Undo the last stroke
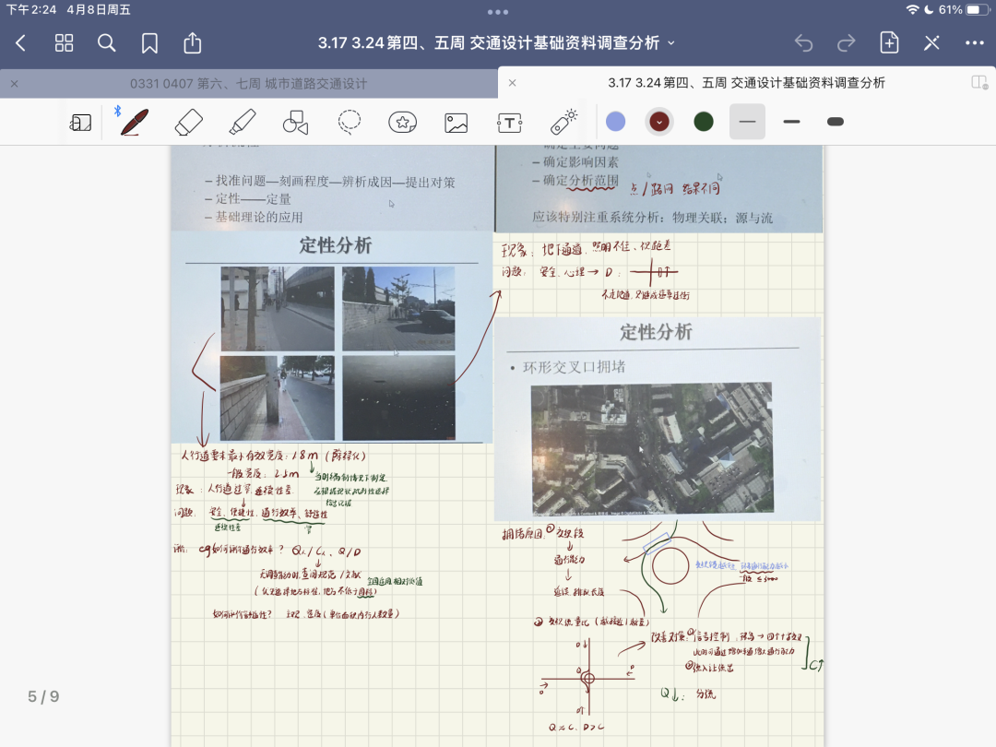Viewport: 996px width, 747px height. pyautogui.click(x=803, y=42)
